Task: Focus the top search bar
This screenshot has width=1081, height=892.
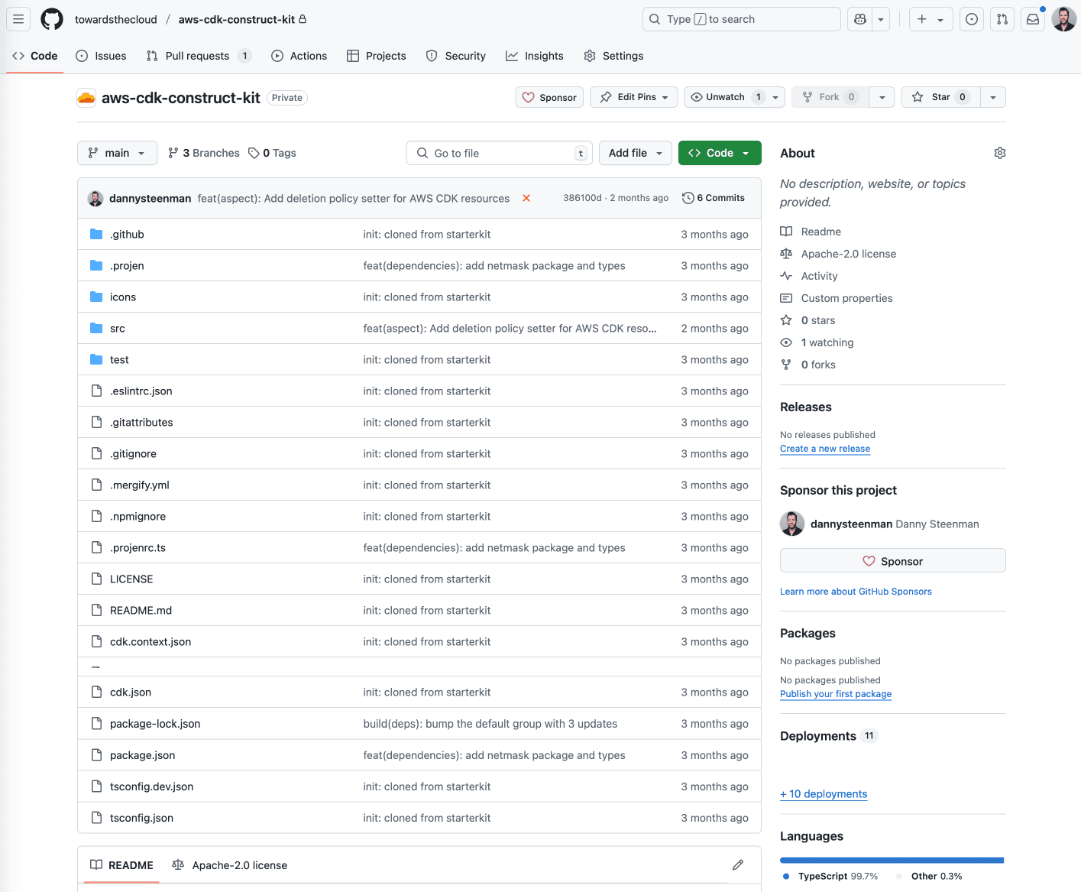Action: click(741, 19)
